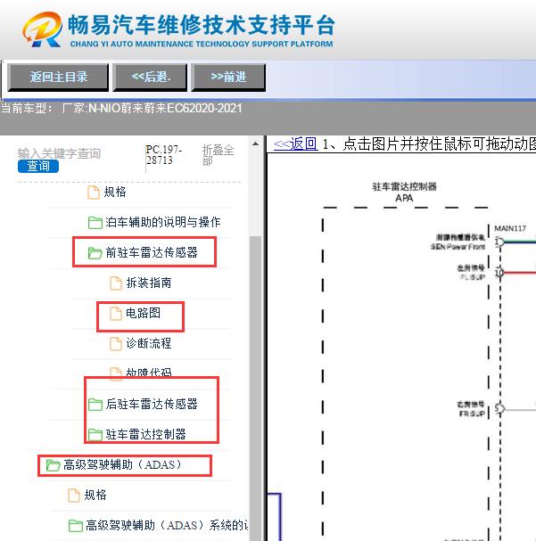Click open-folder icon beside 高级驾驶辅助（ADAS）
536x541 pixels.
pyautogui.click(x=54, y=465)
